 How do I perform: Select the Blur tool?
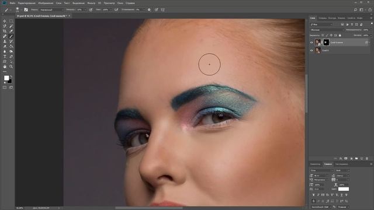coord(5,51)
